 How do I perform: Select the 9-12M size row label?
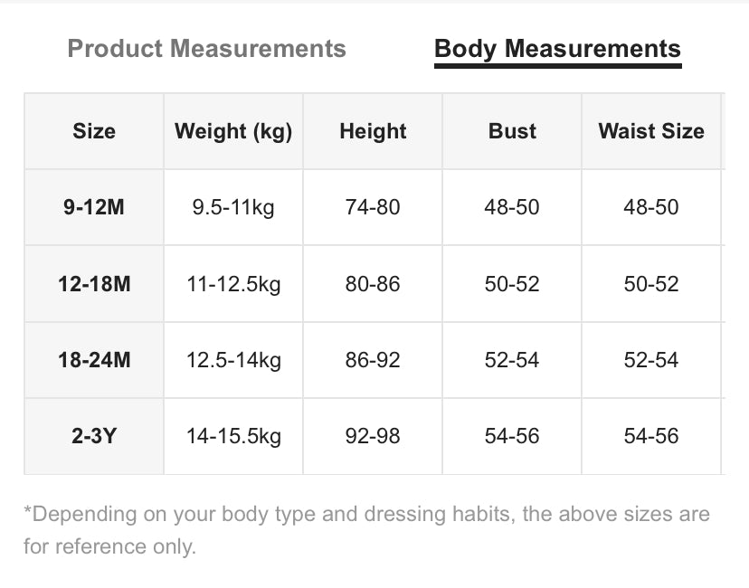[94, 207]
